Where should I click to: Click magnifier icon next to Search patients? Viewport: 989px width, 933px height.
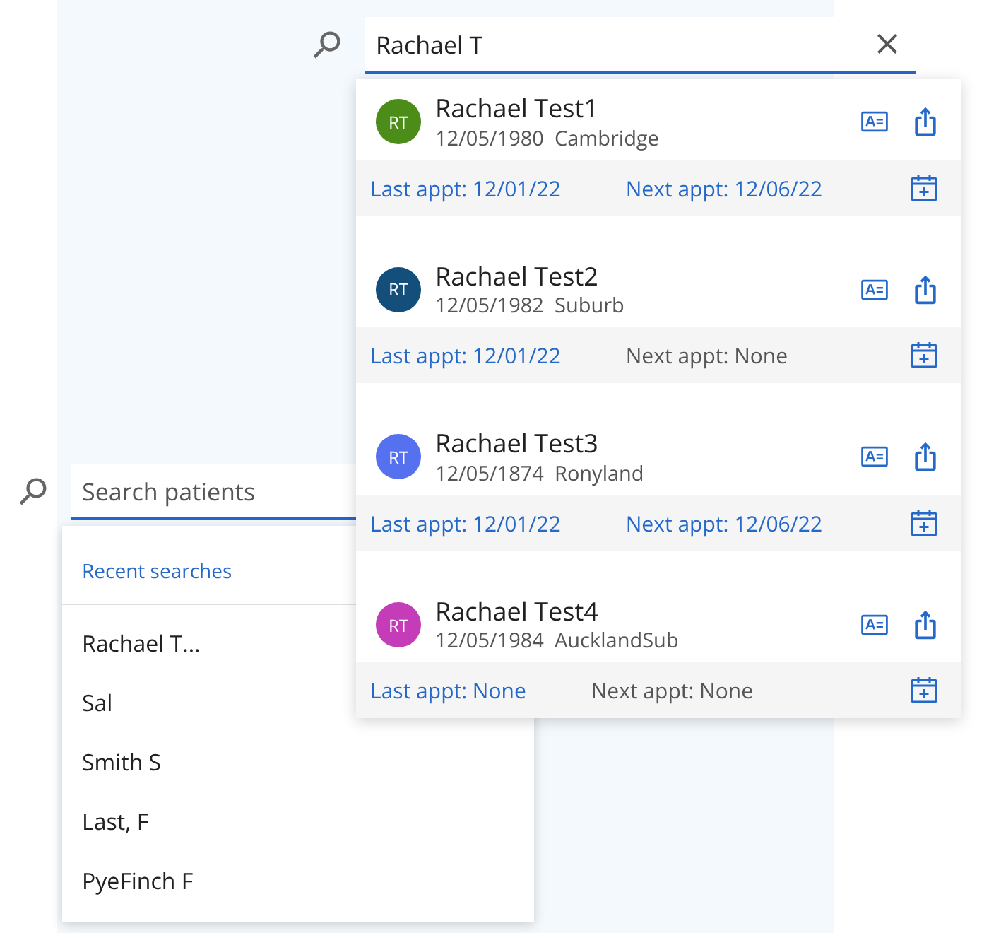point(33,491)
